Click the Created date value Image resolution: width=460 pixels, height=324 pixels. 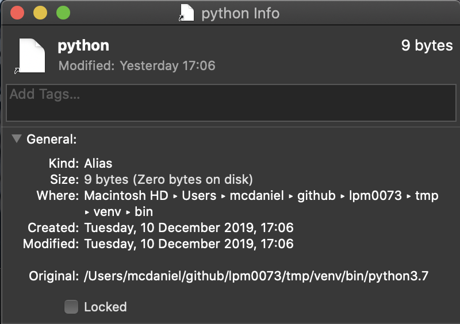coord(189,228)
